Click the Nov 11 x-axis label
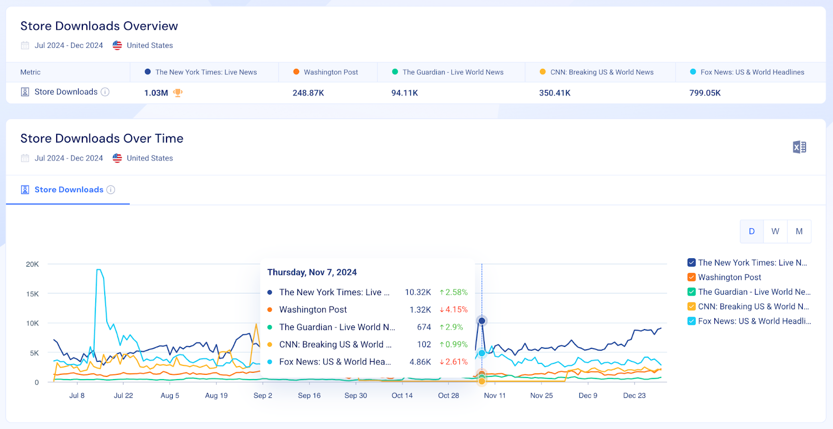The image size is (833, 429). [495, 396]
